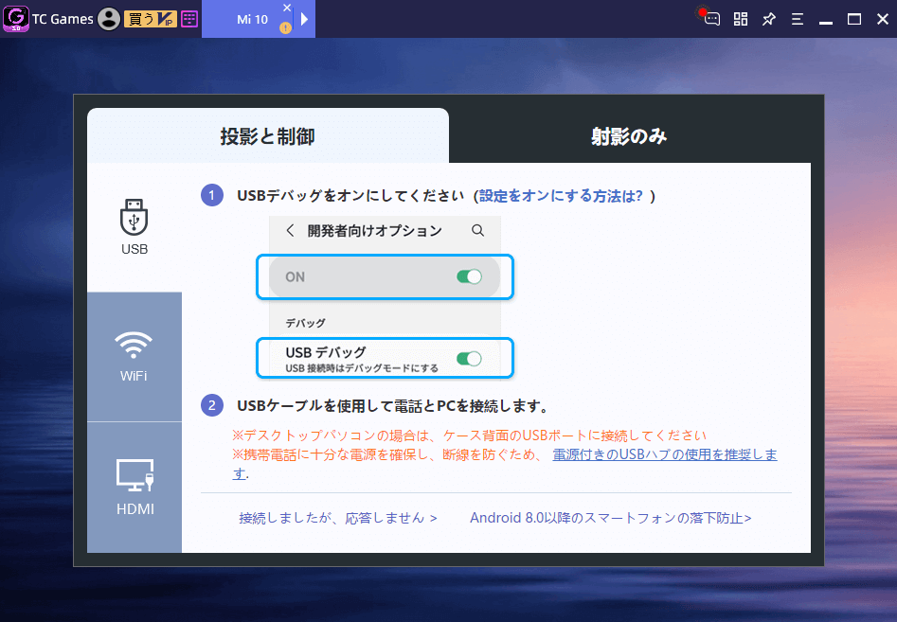Viewport: 897px width, 622px height.
Task: Select the USB connection option
Action: point(135,227)
